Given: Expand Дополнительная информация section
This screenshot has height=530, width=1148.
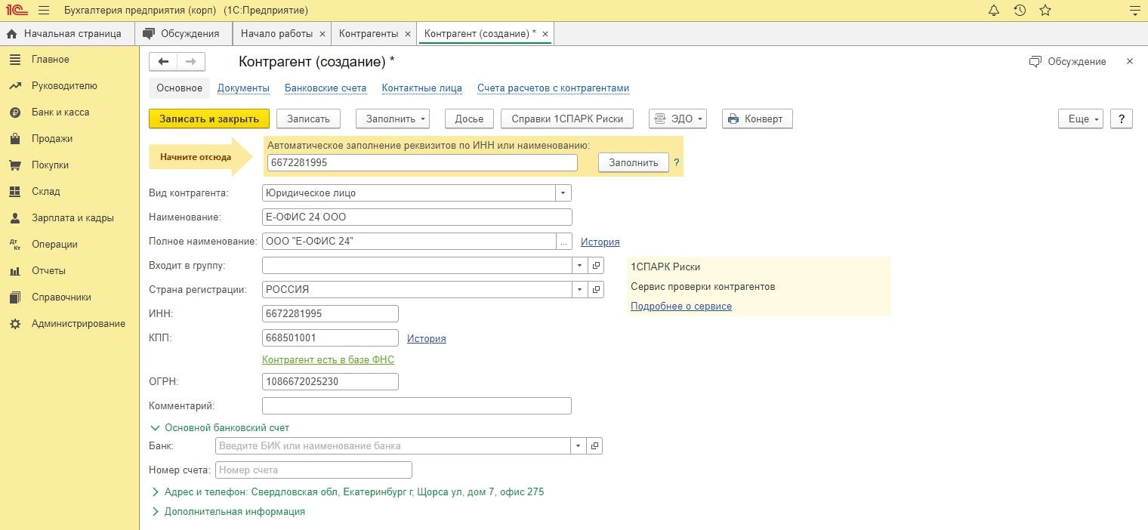Looking at the screenshot, I should tap(156, 512).
